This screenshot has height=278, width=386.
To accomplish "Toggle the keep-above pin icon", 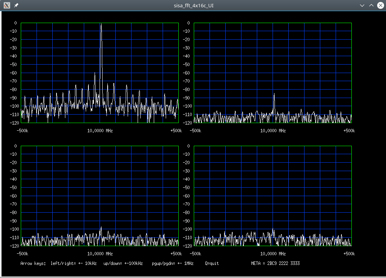I will pos(15,5).
